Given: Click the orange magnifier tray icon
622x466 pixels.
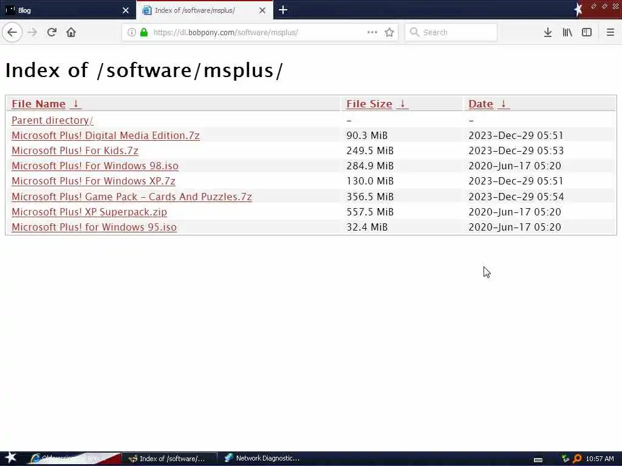Looking at the screenshot, I should tap(577, 459).
